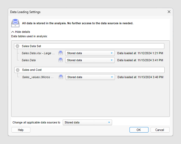Select the Sales and Cost table header
181x144 pixels.
click(89, 70)
